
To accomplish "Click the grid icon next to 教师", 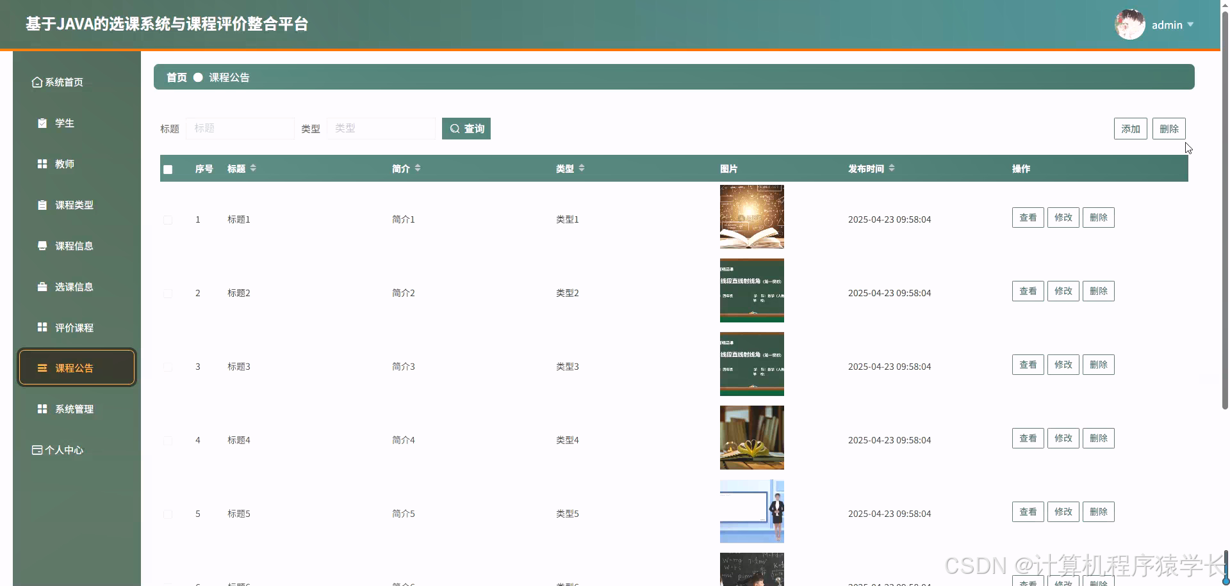I will (x=42, y=164).
